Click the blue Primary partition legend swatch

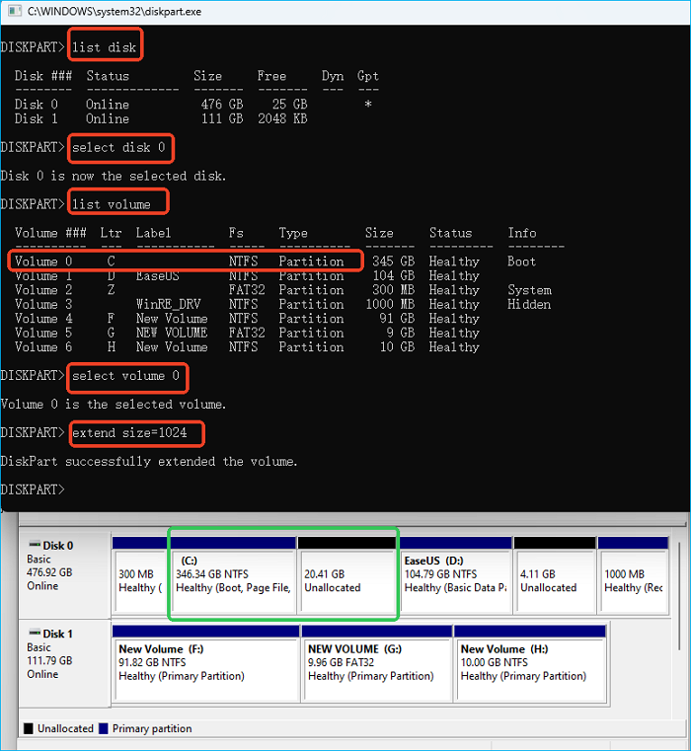tap(102, 728)
